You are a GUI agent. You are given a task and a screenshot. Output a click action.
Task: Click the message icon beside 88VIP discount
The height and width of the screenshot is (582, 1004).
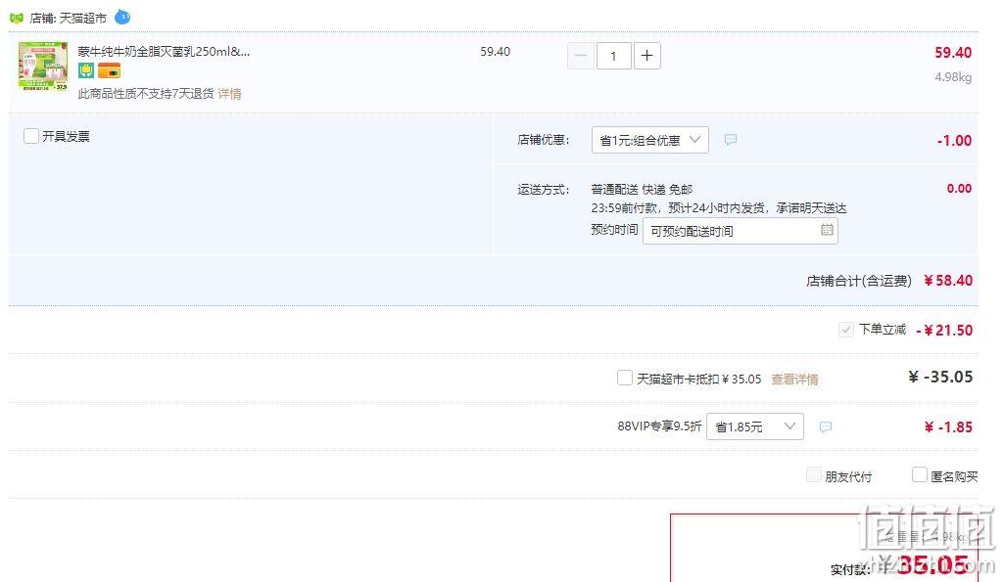826,426
